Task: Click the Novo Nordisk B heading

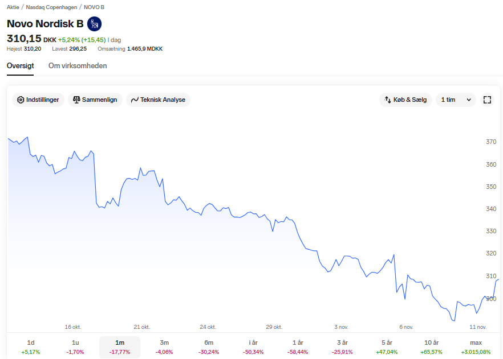Action: [45, 24]
